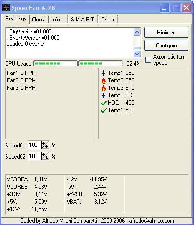The image size is (195, 225).
Task: Click the flame icon next to Temp2: 65C
Action: click(x=104, y=80)
